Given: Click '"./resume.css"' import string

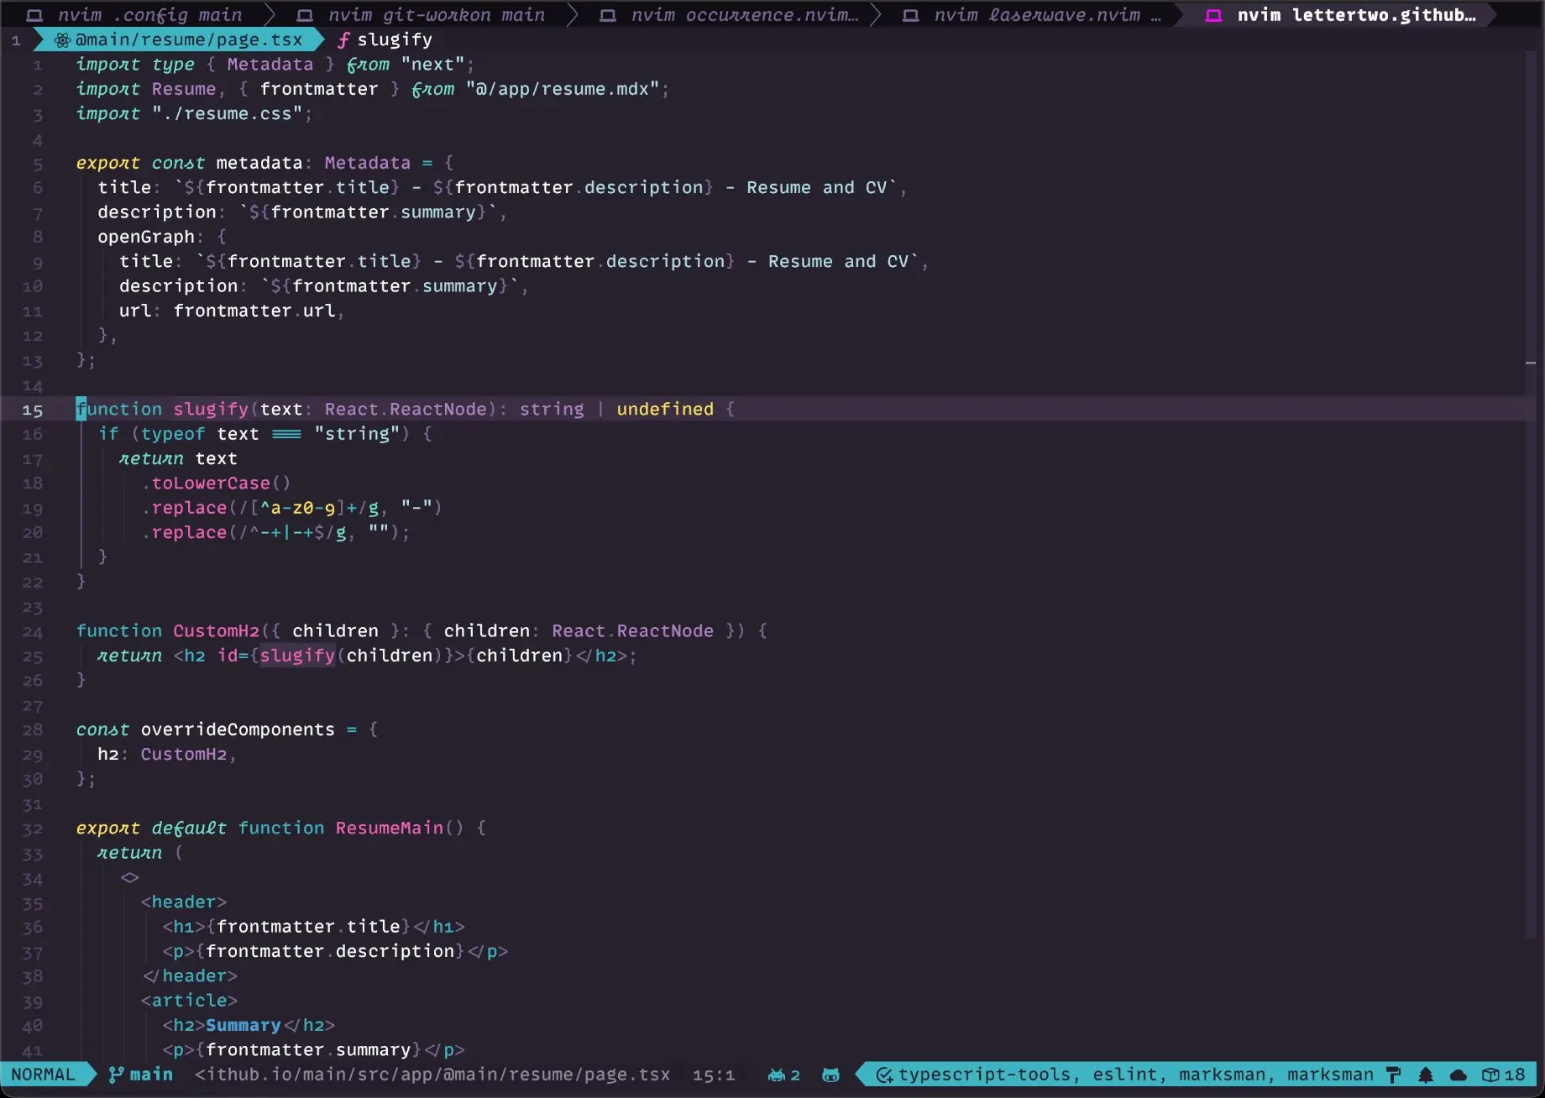Looking at the screenshot, I should (x=227, y=113).
